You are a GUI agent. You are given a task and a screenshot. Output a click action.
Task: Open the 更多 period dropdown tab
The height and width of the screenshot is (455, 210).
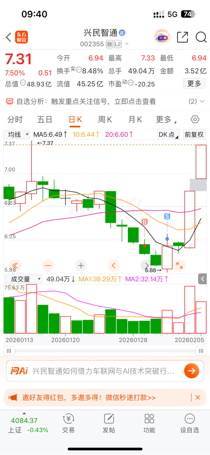point(166,120)
